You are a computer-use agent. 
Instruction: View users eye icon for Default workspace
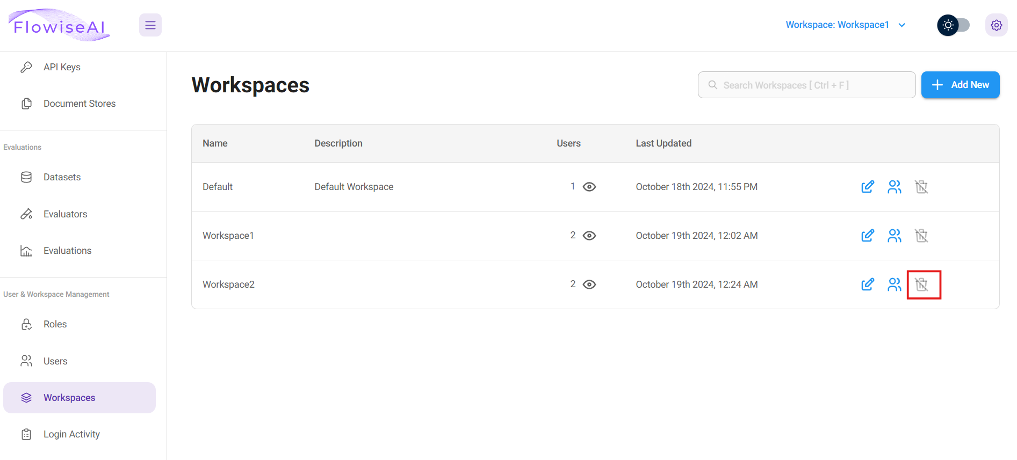pyautogui.click(x=589, y=187)
